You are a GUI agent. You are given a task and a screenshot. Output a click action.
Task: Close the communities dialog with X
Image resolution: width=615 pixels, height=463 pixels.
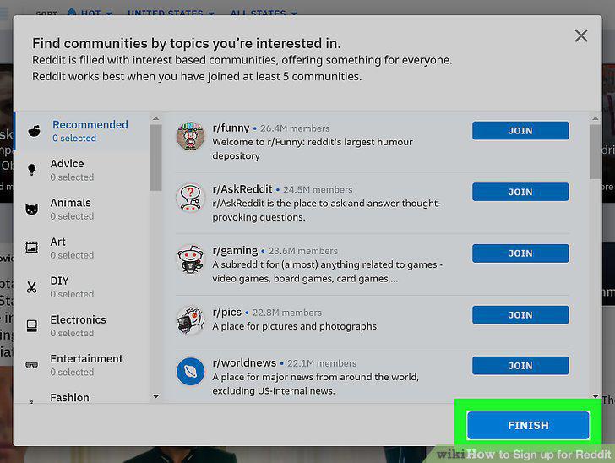coord(581,35)
